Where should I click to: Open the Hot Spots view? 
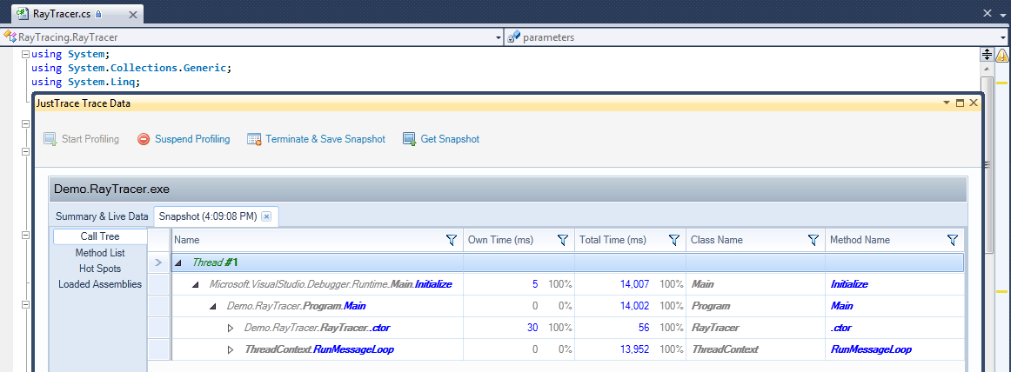click(100, 269)
